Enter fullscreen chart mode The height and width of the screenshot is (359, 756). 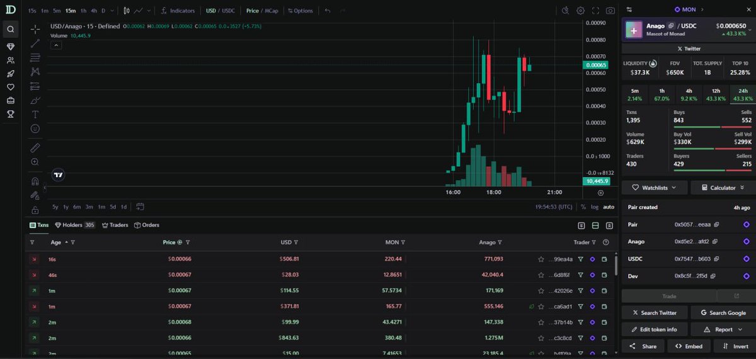tap(595, 11)
